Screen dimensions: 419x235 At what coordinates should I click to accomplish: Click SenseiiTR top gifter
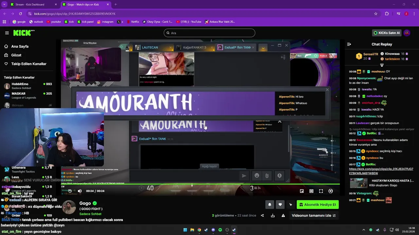pos(371,54)
